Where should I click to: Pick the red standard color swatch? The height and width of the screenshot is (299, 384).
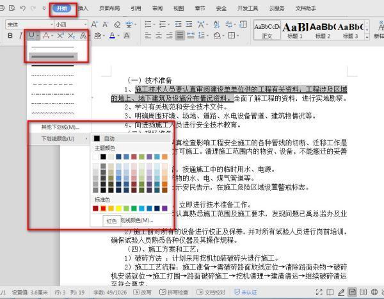pyautogui.click(x=104, y=208)
